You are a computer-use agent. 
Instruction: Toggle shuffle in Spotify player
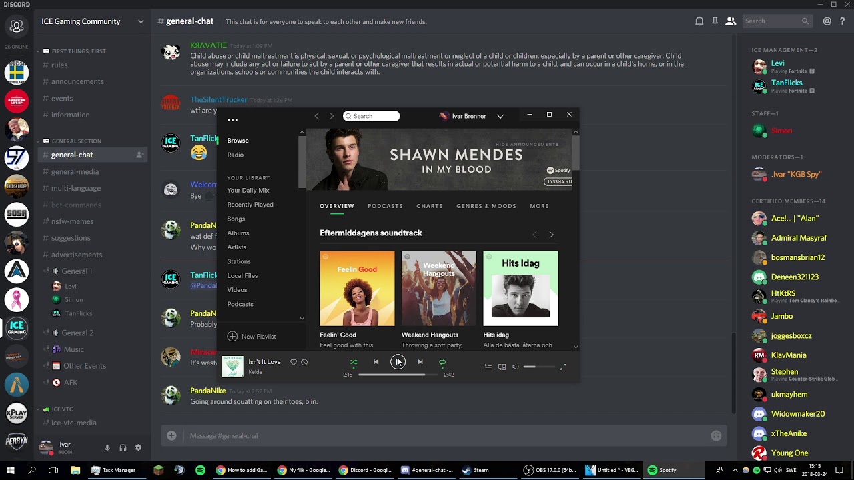tap(354, 362)
